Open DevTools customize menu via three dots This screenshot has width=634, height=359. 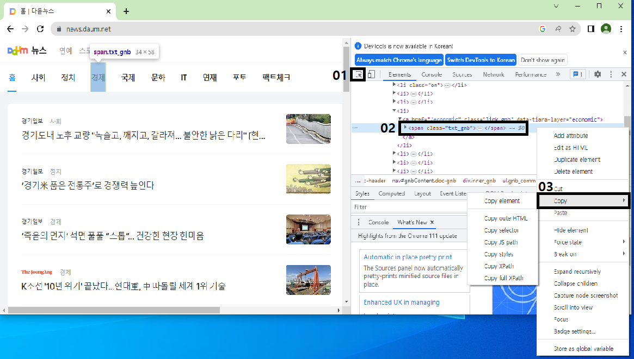coord(611,74)
